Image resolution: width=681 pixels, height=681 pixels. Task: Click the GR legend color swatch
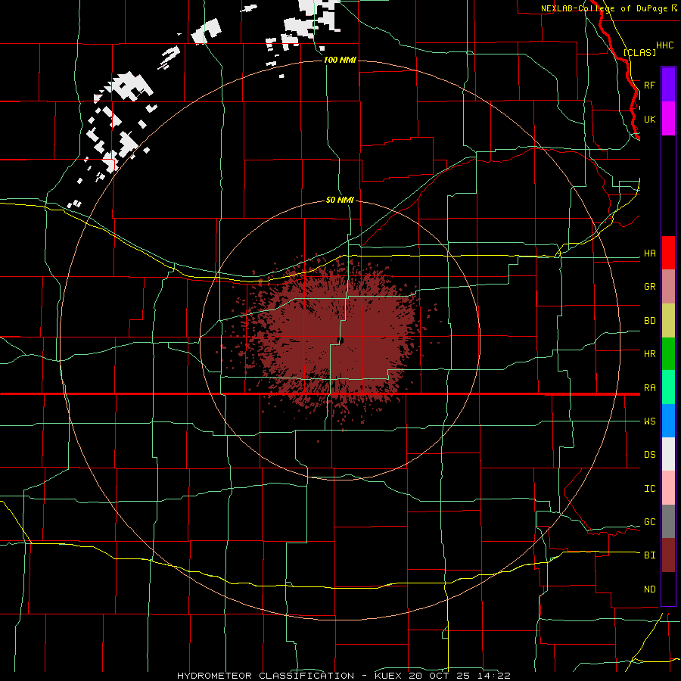[668, 287]
